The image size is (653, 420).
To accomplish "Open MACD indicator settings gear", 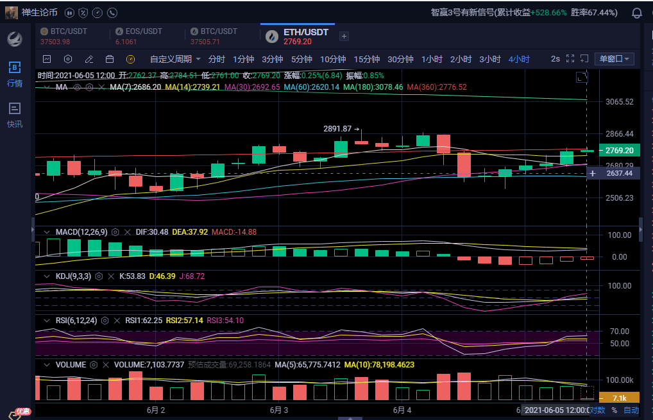I will point(115,232).
